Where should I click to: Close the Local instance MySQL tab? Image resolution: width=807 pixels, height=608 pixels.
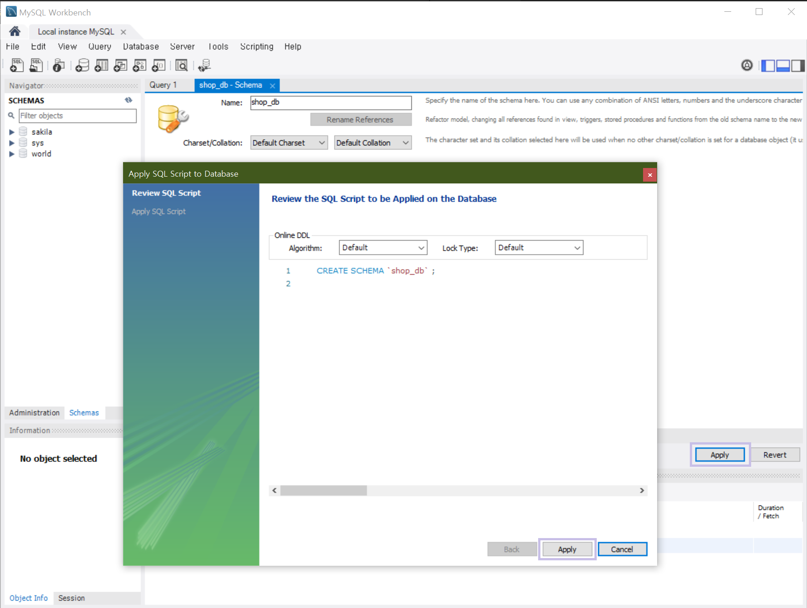point(124,32)
